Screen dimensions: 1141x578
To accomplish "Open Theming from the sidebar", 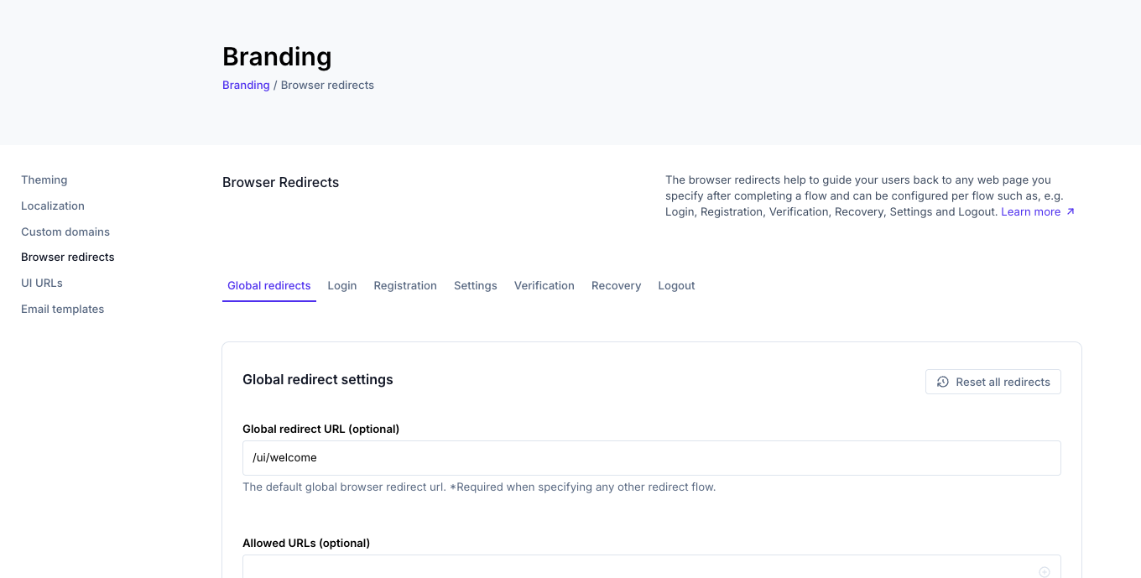I will tap(44, 180).
